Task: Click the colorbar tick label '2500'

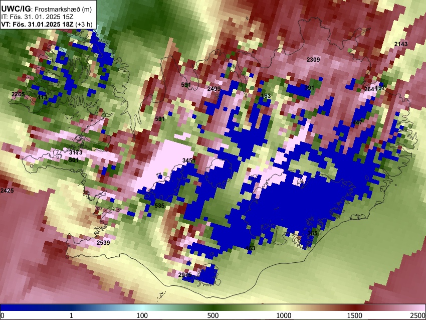Action: point(418,315)
